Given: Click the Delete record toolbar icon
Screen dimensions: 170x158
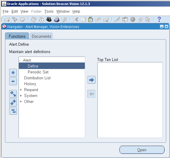Looking at the screenshot, I should coord(106,20).
